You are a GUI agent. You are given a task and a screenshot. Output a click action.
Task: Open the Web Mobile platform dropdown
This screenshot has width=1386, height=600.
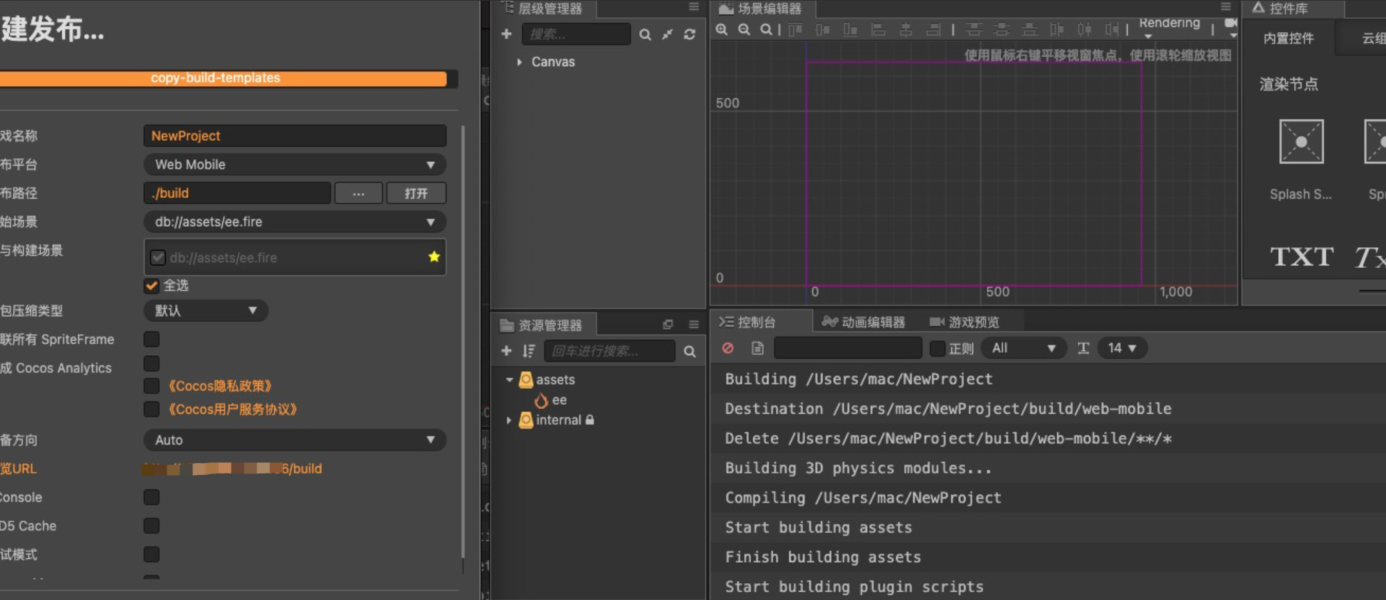coord(294,164)
